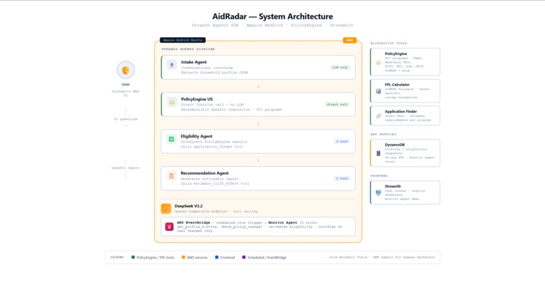Click the Application Finder link icon

click(x=378, y=116)
